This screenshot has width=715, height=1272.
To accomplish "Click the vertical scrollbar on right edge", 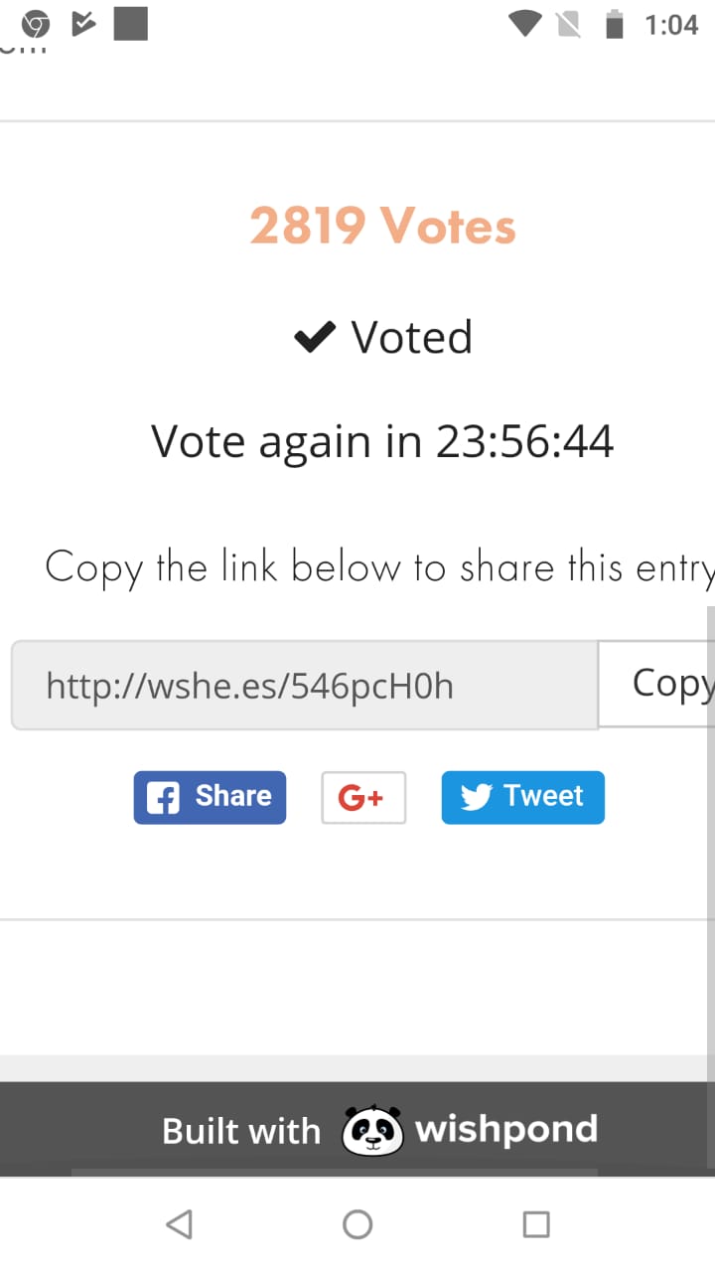I will (710, 845).
